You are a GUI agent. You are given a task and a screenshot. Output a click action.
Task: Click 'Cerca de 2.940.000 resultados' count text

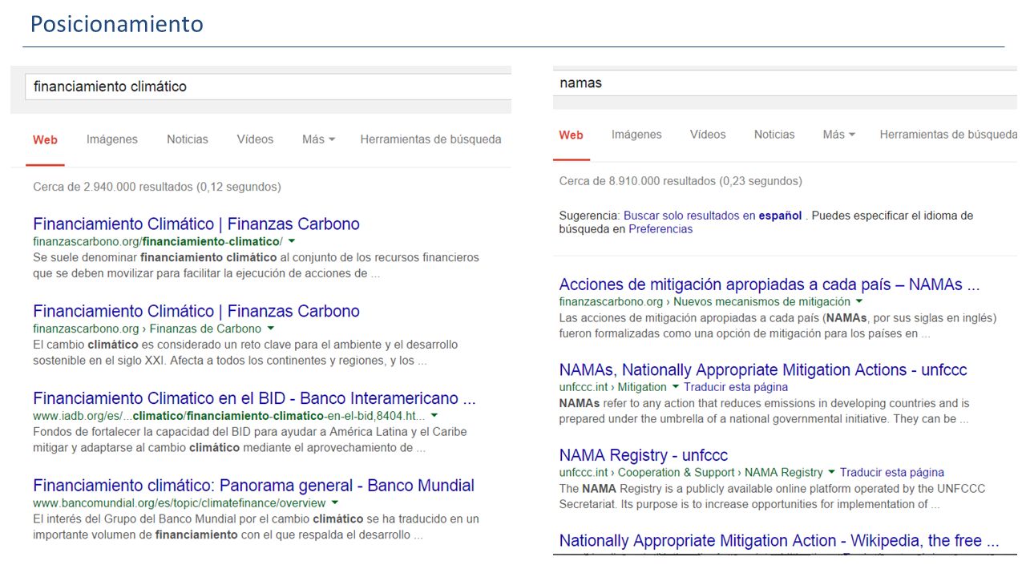(x=157, y=187)
